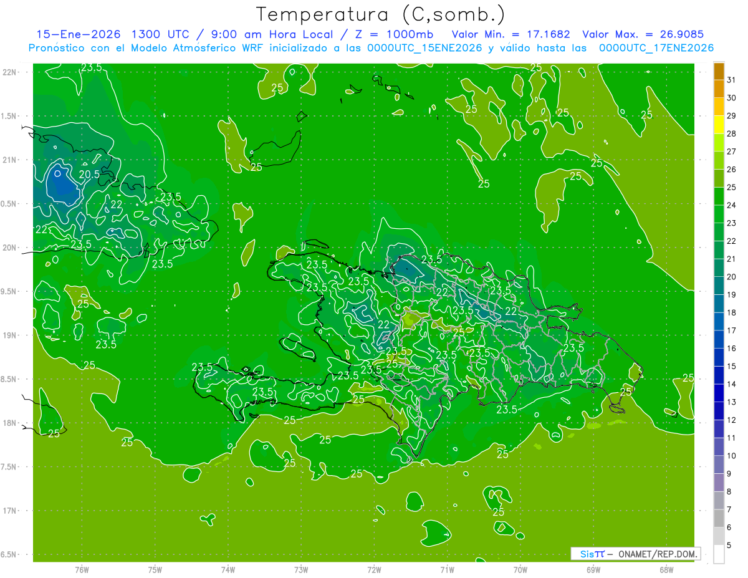748x578 pixels.
Task: Click colorbar swatch between 20 and 21
Action: (719, 267)
